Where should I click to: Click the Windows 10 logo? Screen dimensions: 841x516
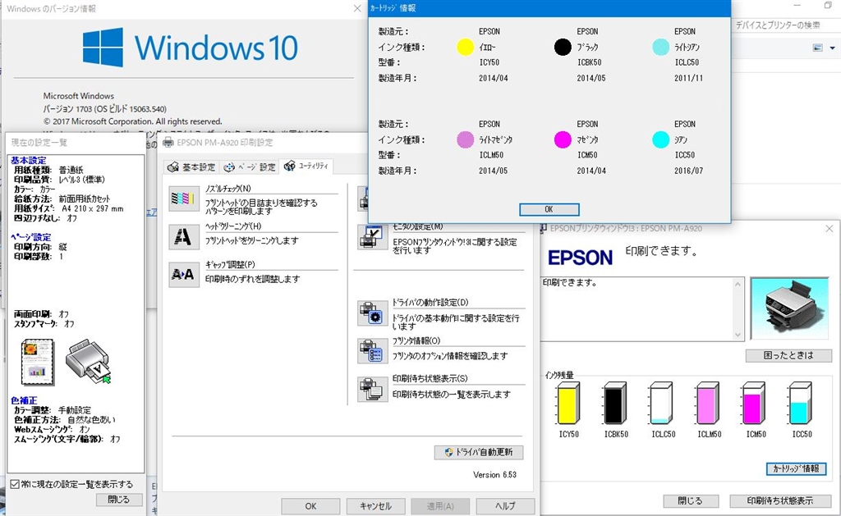pos(190,47)
